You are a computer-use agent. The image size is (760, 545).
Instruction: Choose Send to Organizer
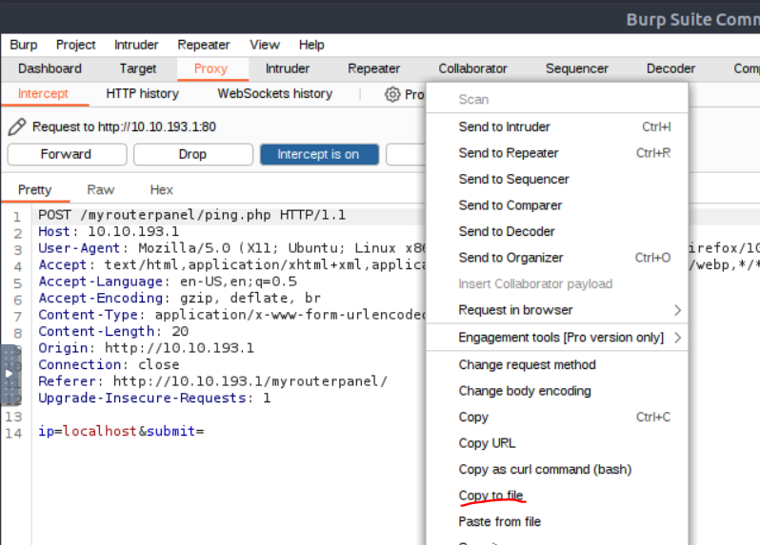click(x=557, y=258)
